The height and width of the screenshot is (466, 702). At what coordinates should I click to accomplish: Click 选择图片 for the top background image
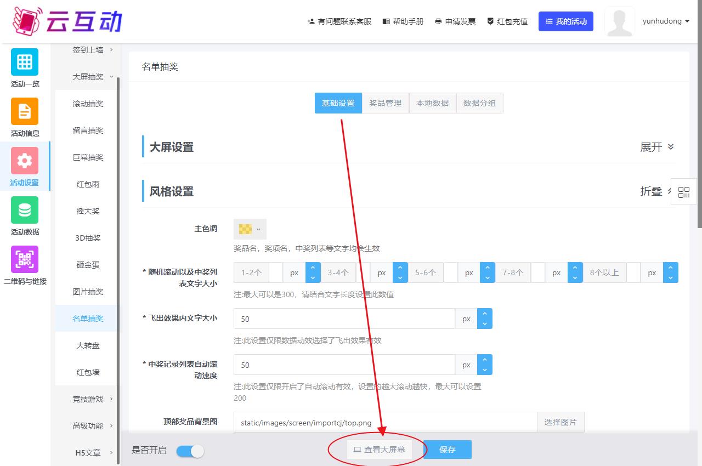pyautogui.click(x=561, y=422)
